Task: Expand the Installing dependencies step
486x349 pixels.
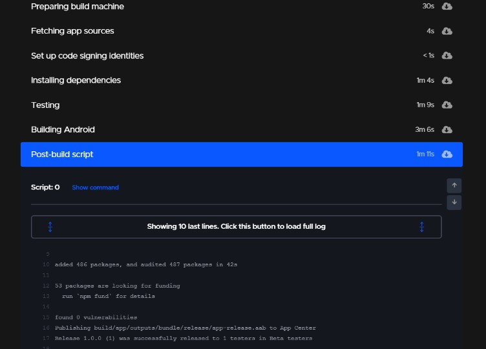Action: point(242,80)
